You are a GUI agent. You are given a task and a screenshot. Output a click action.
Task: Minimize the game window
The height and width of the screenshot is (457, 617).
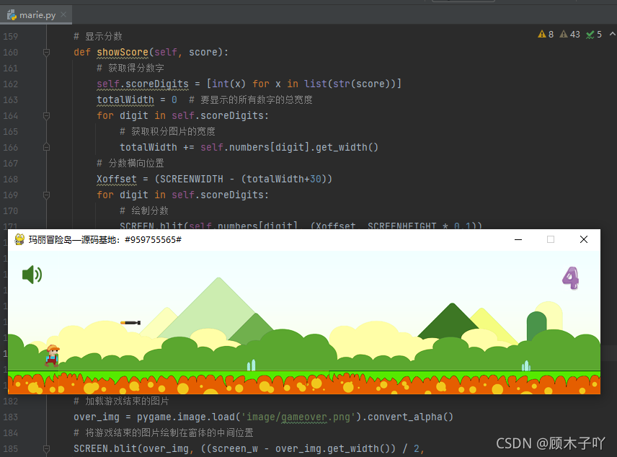[x=518, y=239]
